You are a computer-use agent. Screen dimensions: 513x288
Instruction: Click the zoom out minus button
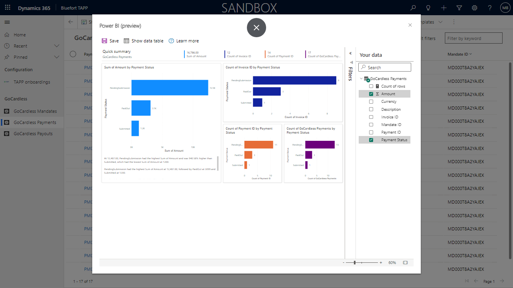pos(343,263)
